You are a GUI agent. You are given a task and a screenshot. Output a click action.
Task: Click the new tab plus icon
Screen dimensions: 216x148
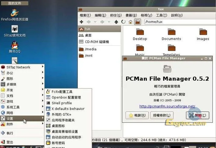81,22
